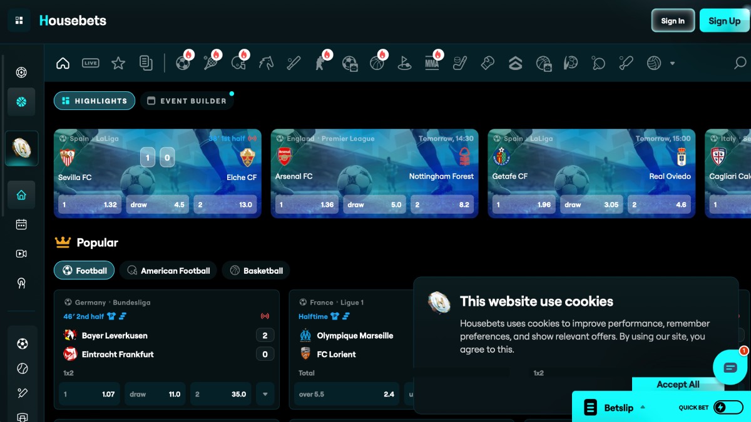
Task: Select the tennis racket sport icon
Action: click(x=210, y=63)
